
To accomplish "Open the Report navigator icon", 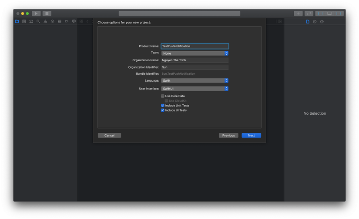I will click(74, 21).
